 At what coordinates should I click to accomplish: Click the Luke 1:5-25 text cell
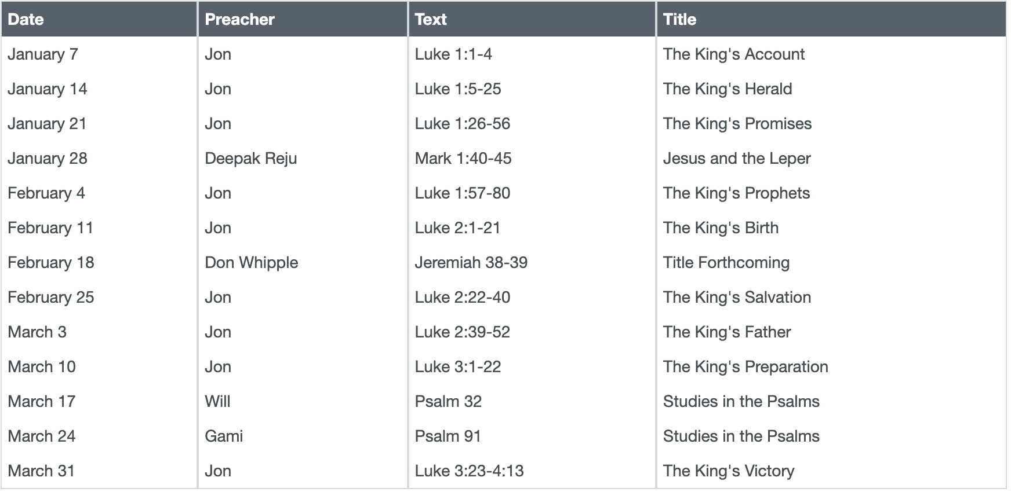click(x=458, y=89)
